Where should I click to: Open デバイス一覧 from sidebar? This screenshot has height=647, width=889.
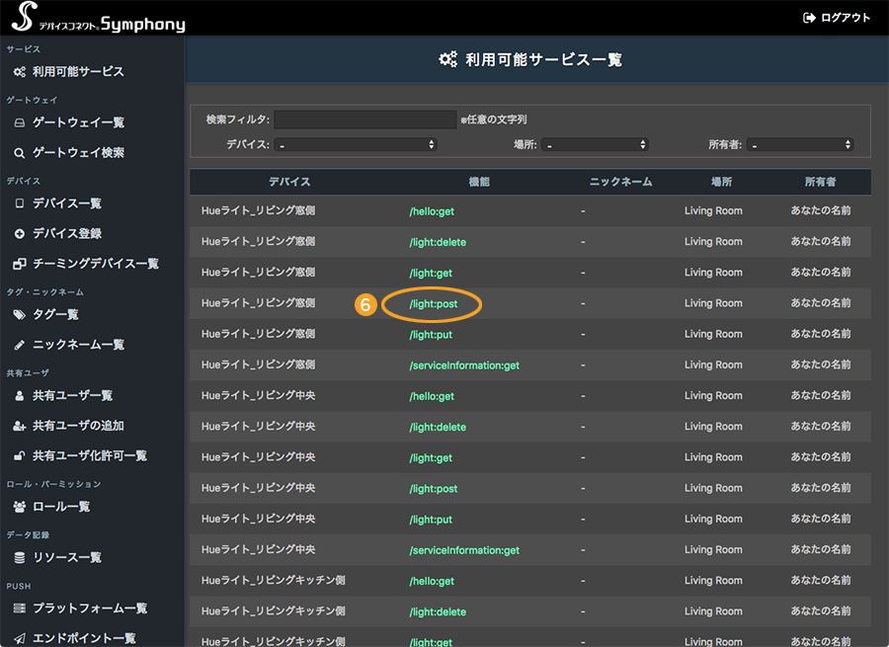(x=67, y=203)
